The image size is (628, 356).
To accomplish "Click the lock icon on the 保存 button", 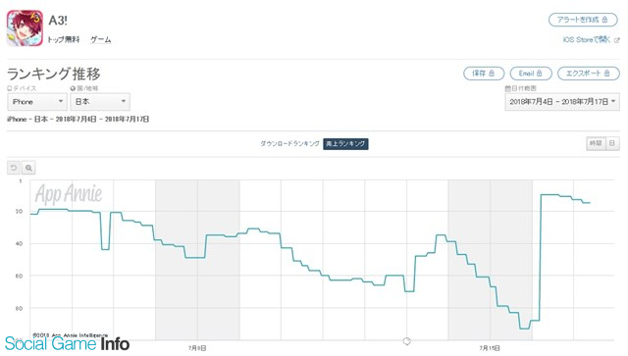I will (x=492, y=74).
